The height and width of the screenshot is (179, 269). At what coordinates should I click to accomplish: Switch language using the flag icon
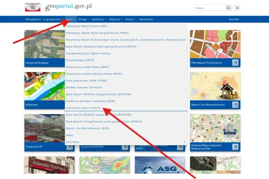237,8
